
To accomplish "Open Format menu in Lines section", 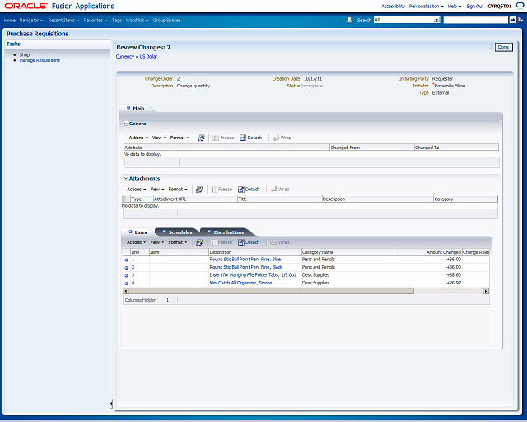I will [178, 242].
